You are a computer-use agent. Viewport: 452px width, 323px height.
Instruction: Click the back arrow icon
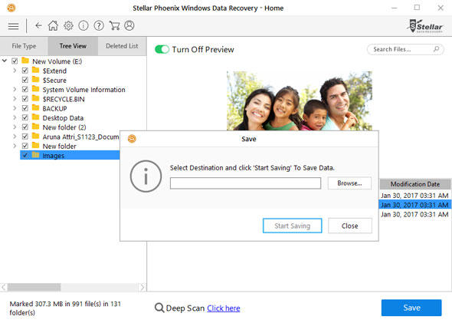[x=38, y=25]
